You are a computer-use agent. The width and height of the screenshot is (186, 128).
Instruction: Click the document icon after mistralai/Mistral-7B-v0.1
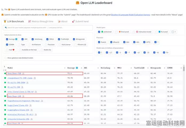pos(36,114)
